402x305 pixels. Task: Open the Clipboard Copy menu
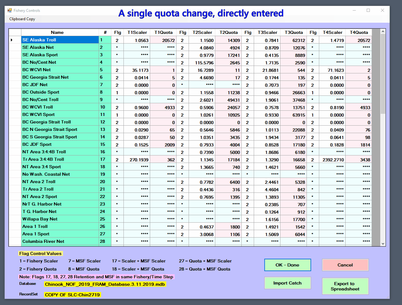22,19
